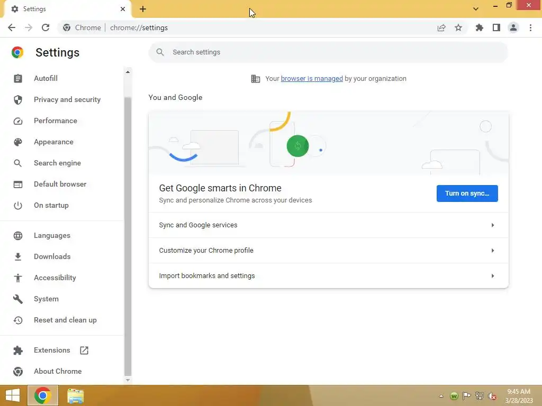Click the Default browser window icon

click(x=18, y=184)
